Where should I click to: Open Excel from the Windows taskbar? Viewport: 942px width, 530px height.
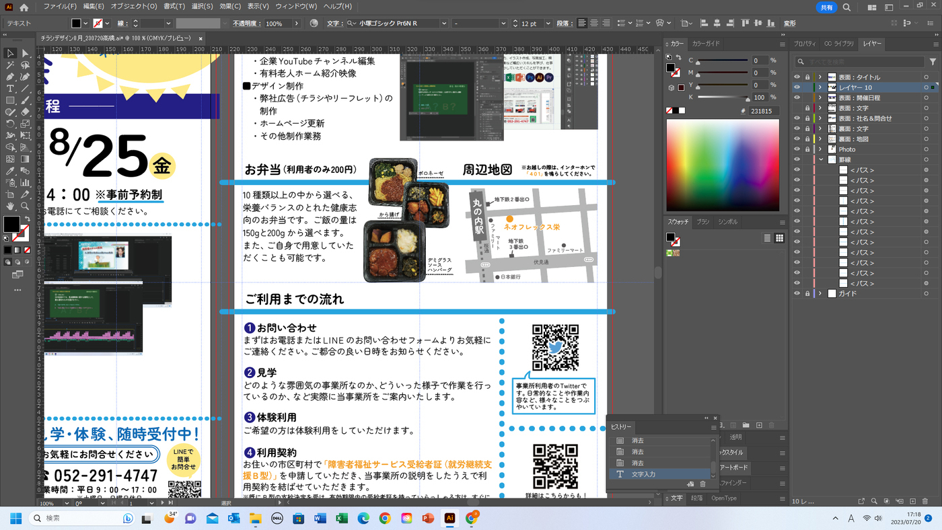tap(341, 519)
